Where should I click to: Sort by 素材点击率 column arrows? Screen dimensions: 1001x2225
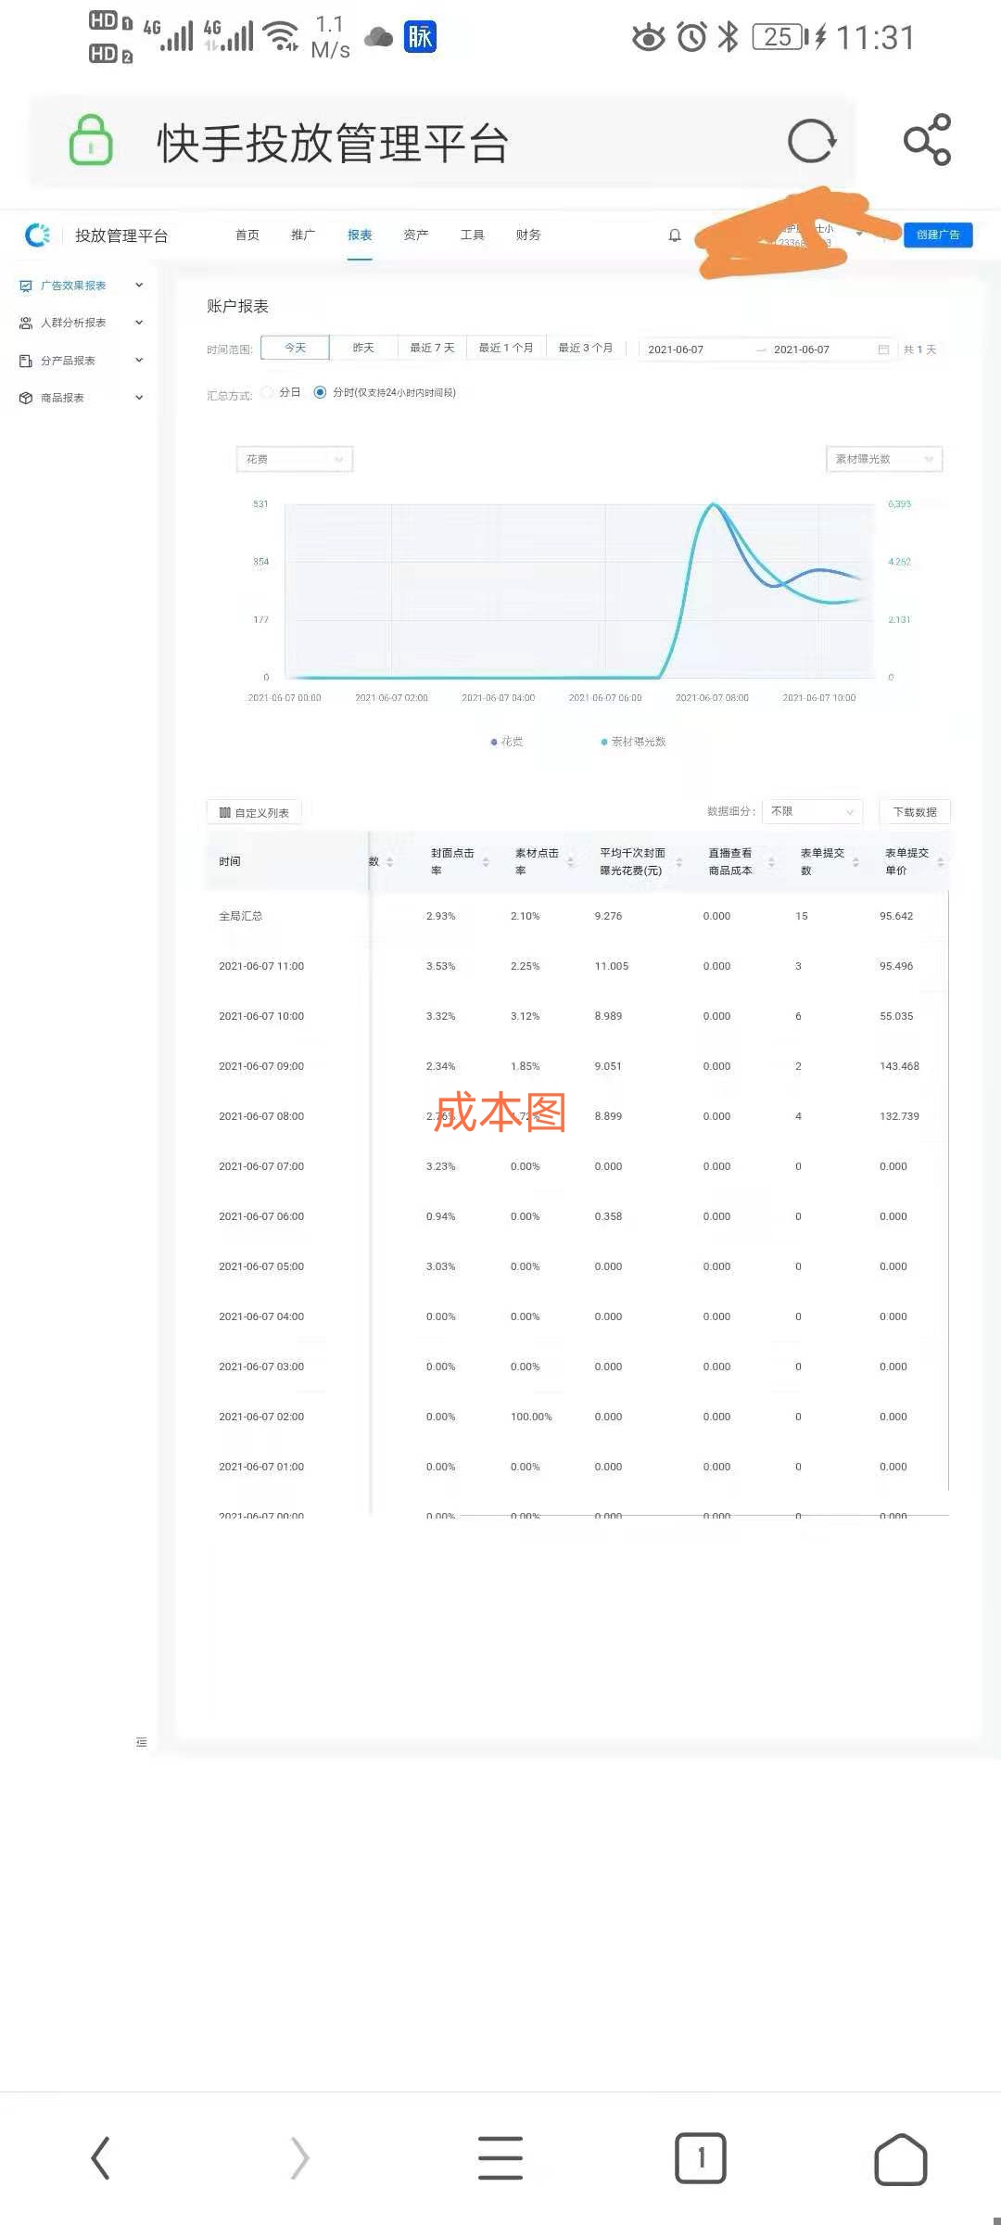(x=570, y=862)
